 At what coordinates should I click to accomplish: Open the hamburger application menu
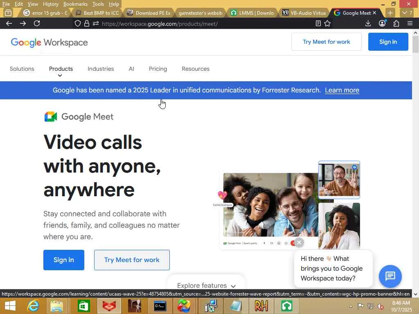click(410, 23)
